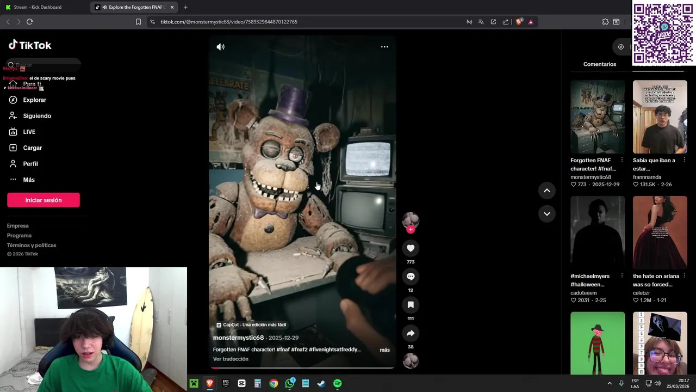The width and height of the screenshot is (696, 392).
Task: Open the Explorar section in sidebar
Action: [x=35, y=100]
